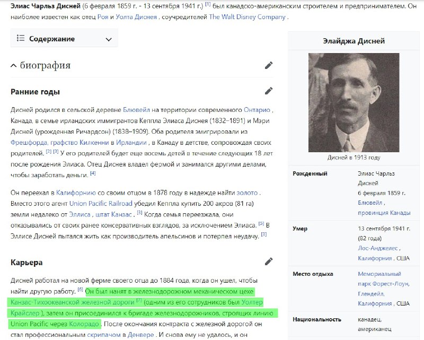
Task: Open the провинция Канады infobox link
Action: 384,213
